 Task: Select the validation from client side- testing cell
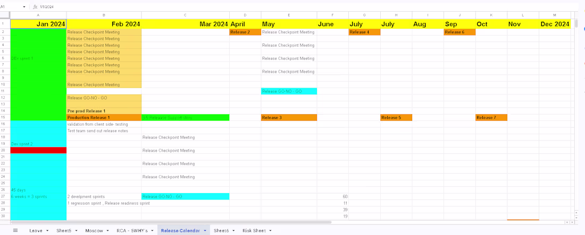tap(104, 124)
